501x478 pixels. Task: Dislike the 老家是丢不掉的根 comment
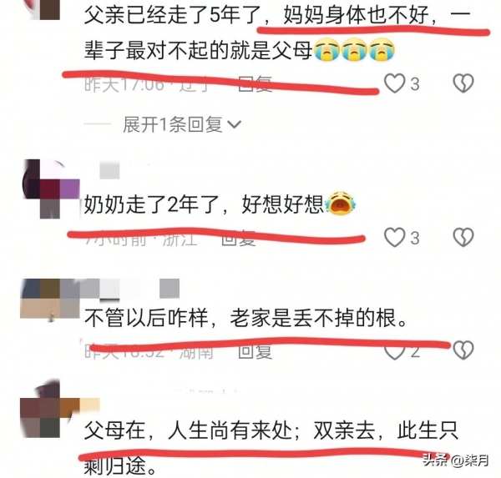tap(463, 350)
